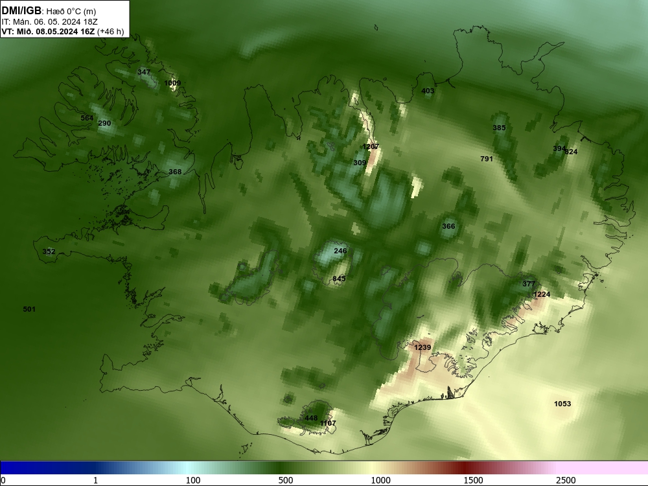Click the value 501 over the ocean
Image resolution: width=648 pixels, height=486 pixels.
coord(29,309)
